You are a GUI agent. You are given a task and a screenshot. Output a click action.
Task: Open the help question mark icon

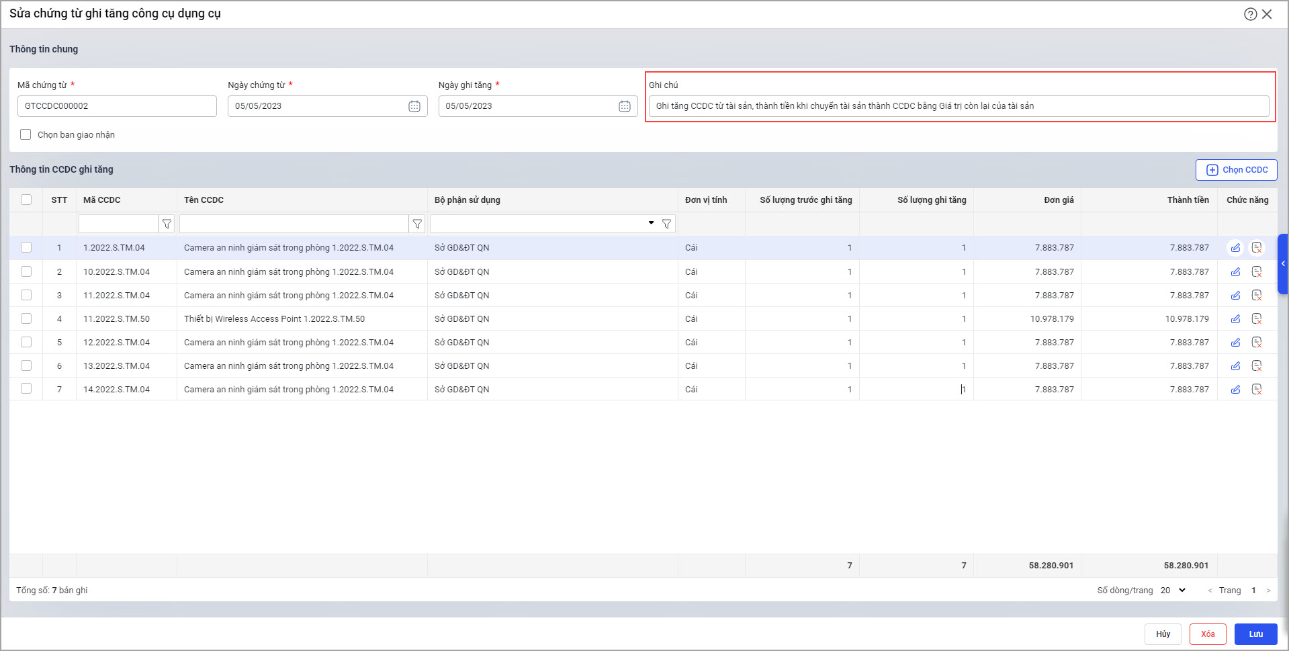point(1250,14)
